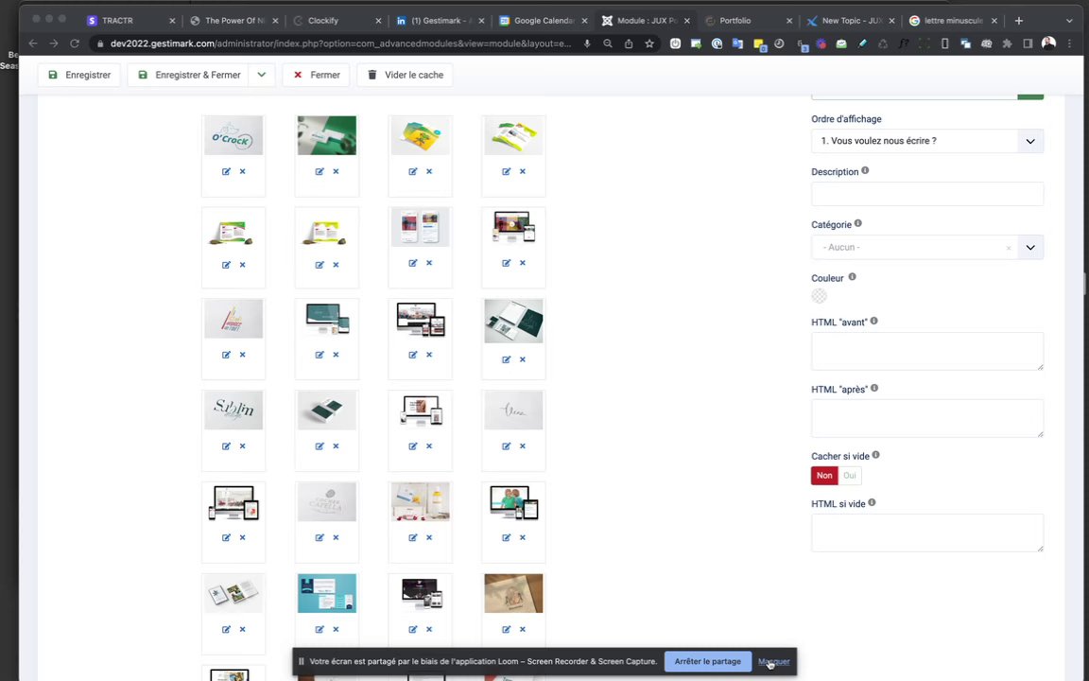Show info icon for HTML "avant"
This screenshot has width=1089, height=681.
(873, 321)
